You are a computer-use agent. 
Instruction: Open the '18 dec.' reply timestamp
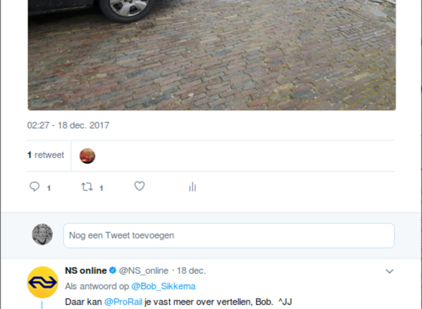point(191,270)
